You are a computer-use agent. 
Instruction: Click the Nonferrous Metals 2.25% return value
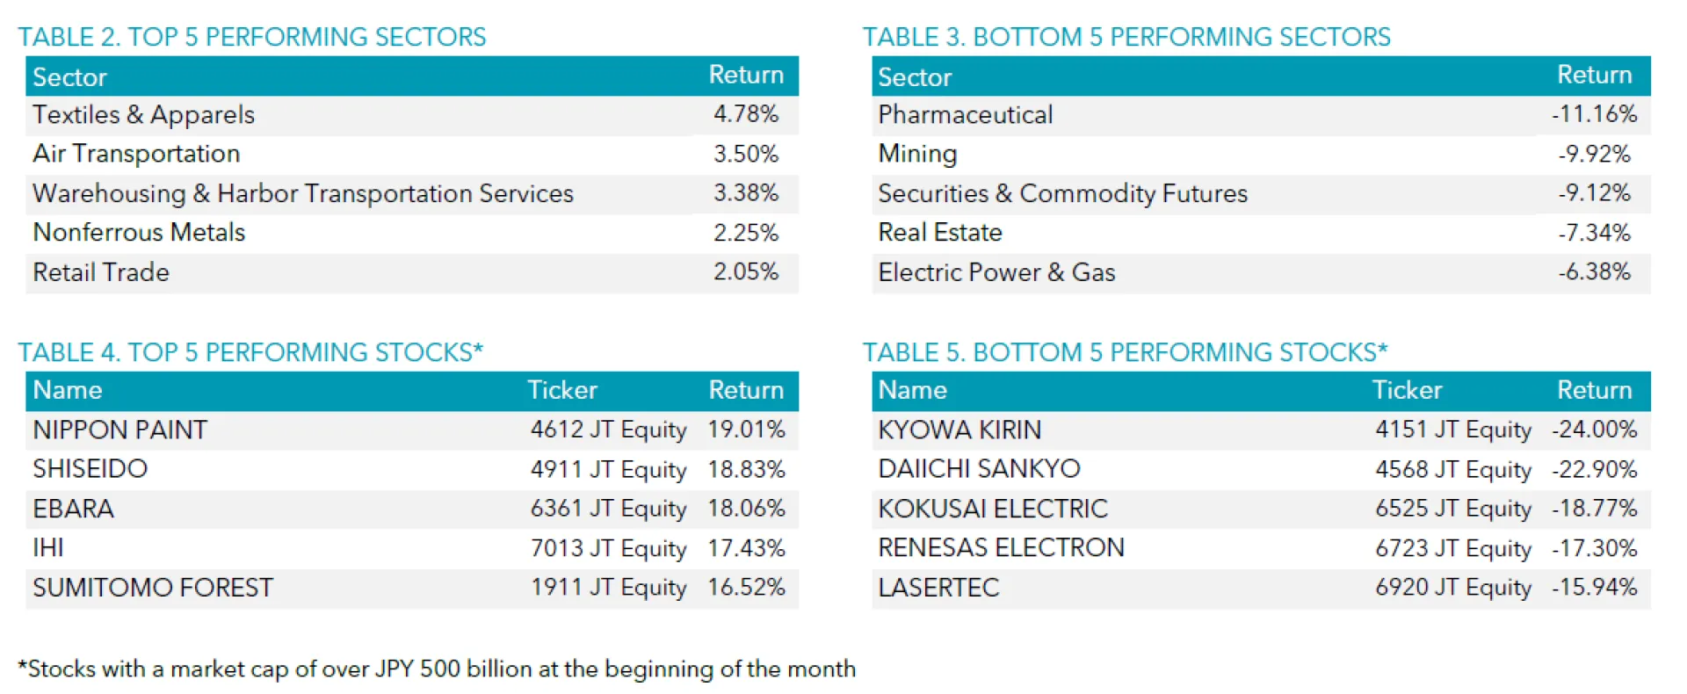pyautogui.click(x=745, y=233)
